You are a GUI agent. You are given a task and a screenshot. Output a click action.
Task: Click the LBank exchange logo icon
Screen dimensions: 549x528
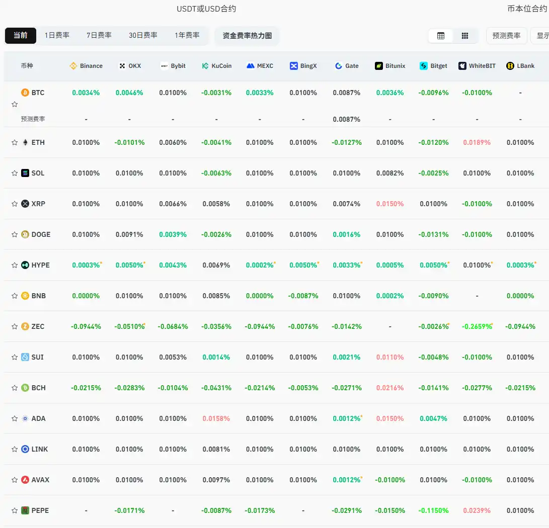(510, 66)
